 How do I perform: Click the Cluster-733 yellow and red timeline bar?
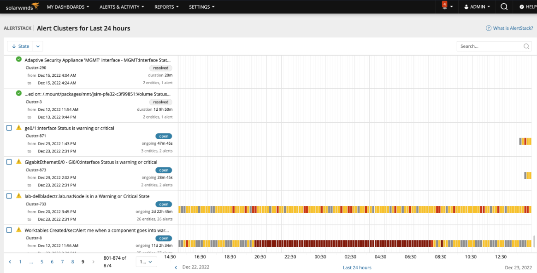[355, 210]
